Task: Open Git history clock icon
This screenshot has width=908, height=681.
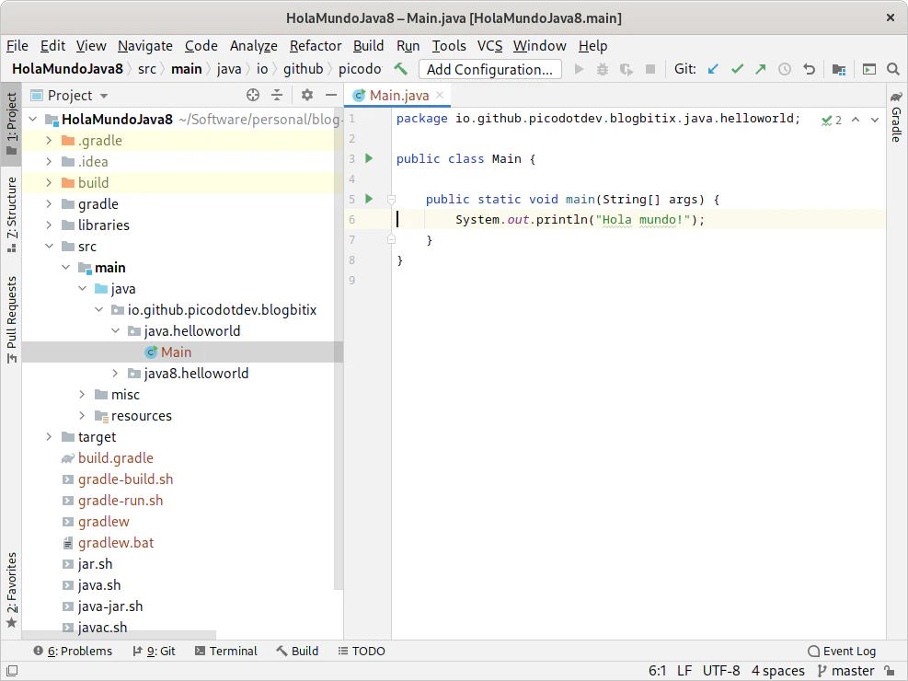Action: pyautogui.click(x=785, y=69)
